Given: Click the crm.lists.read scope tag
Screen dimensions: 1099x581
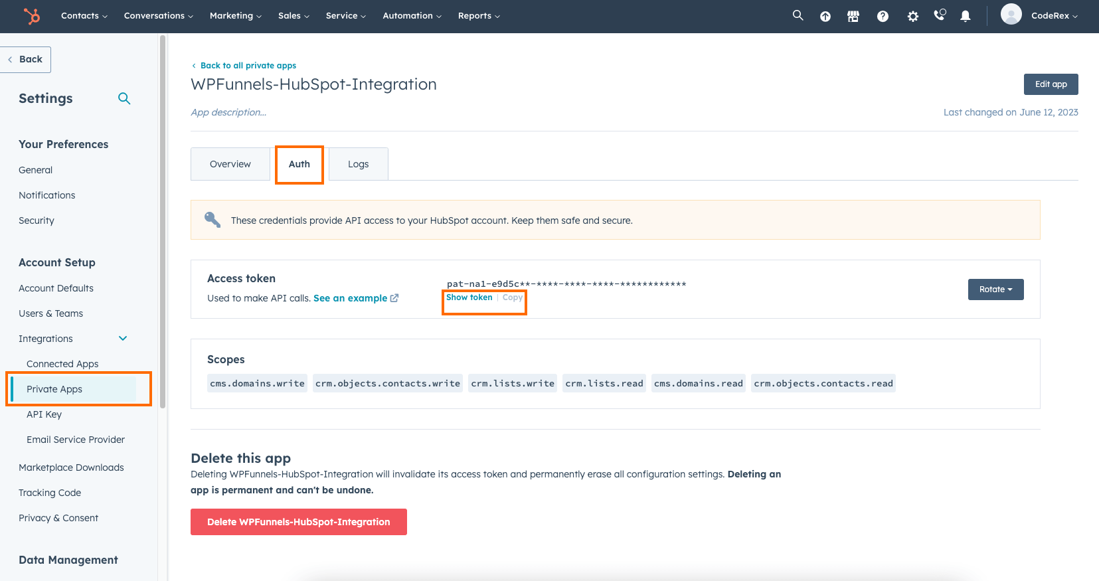Looking at the screenshot, I should [604, 384].
